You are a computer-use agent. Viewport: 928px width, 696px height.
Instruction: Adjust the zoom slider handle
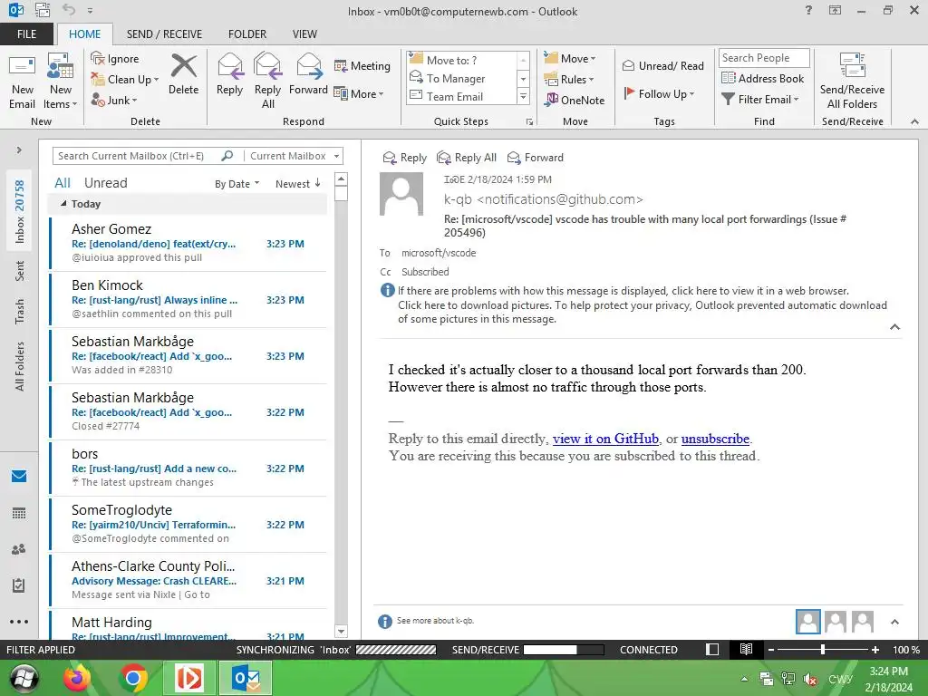[823, 650]
